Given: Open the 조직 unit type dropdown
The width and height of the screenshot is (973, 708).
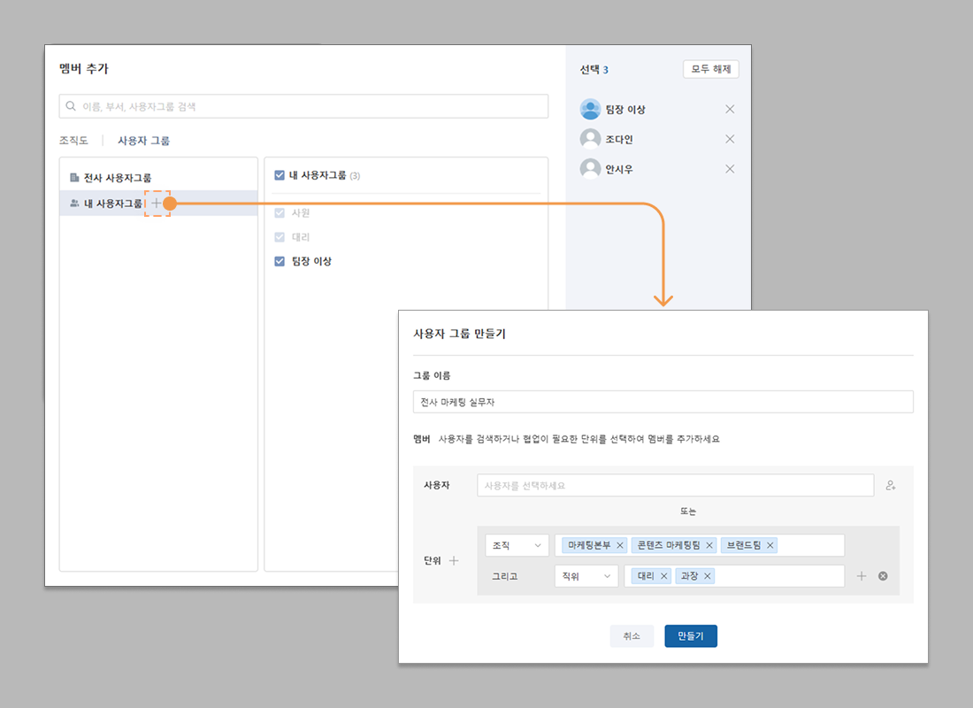Looking at the screenshot, I should (x=517, y=545).
